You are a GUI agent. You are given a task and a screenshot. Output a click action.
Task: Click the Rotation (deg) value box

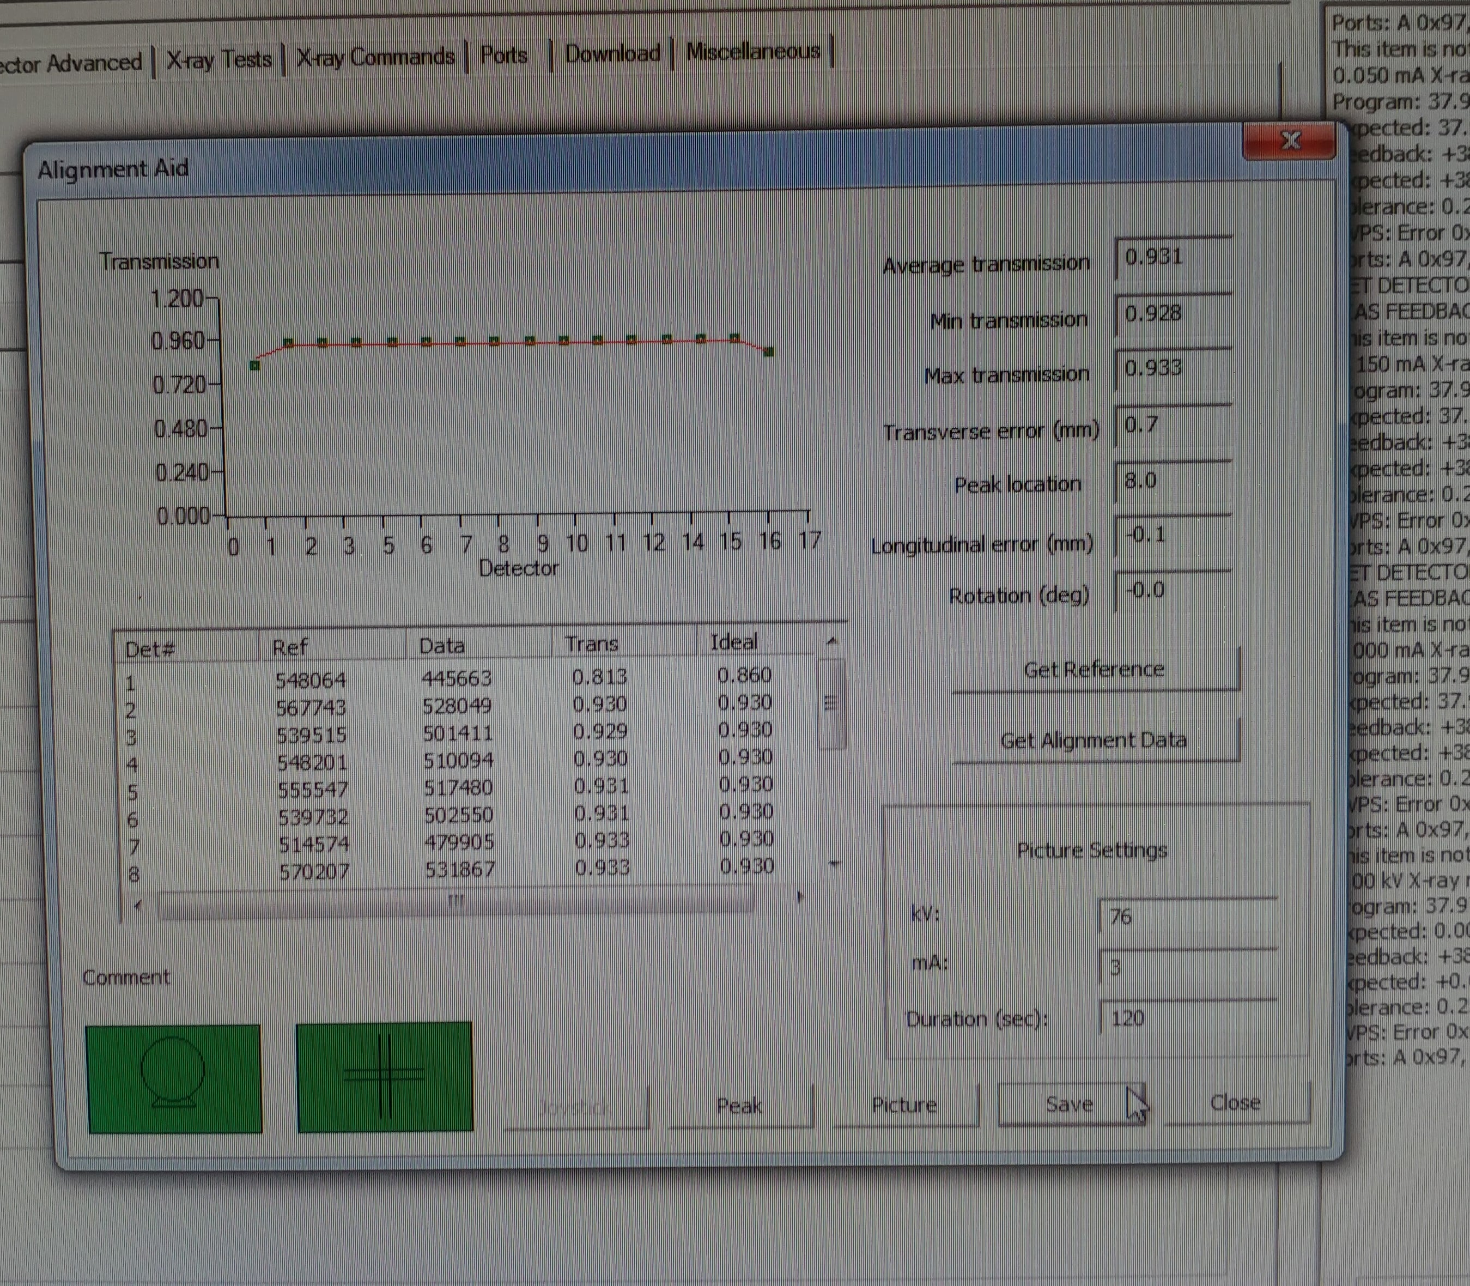click(1173, 591)
